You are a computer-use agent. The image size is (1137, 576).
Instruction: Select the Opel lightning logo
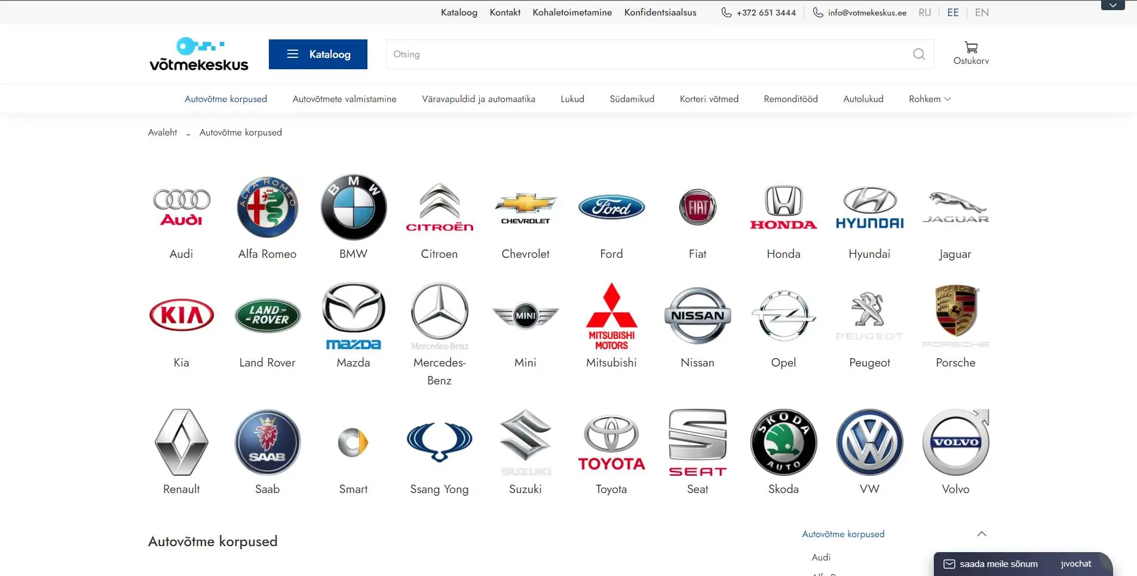click(x=783, y=315)
